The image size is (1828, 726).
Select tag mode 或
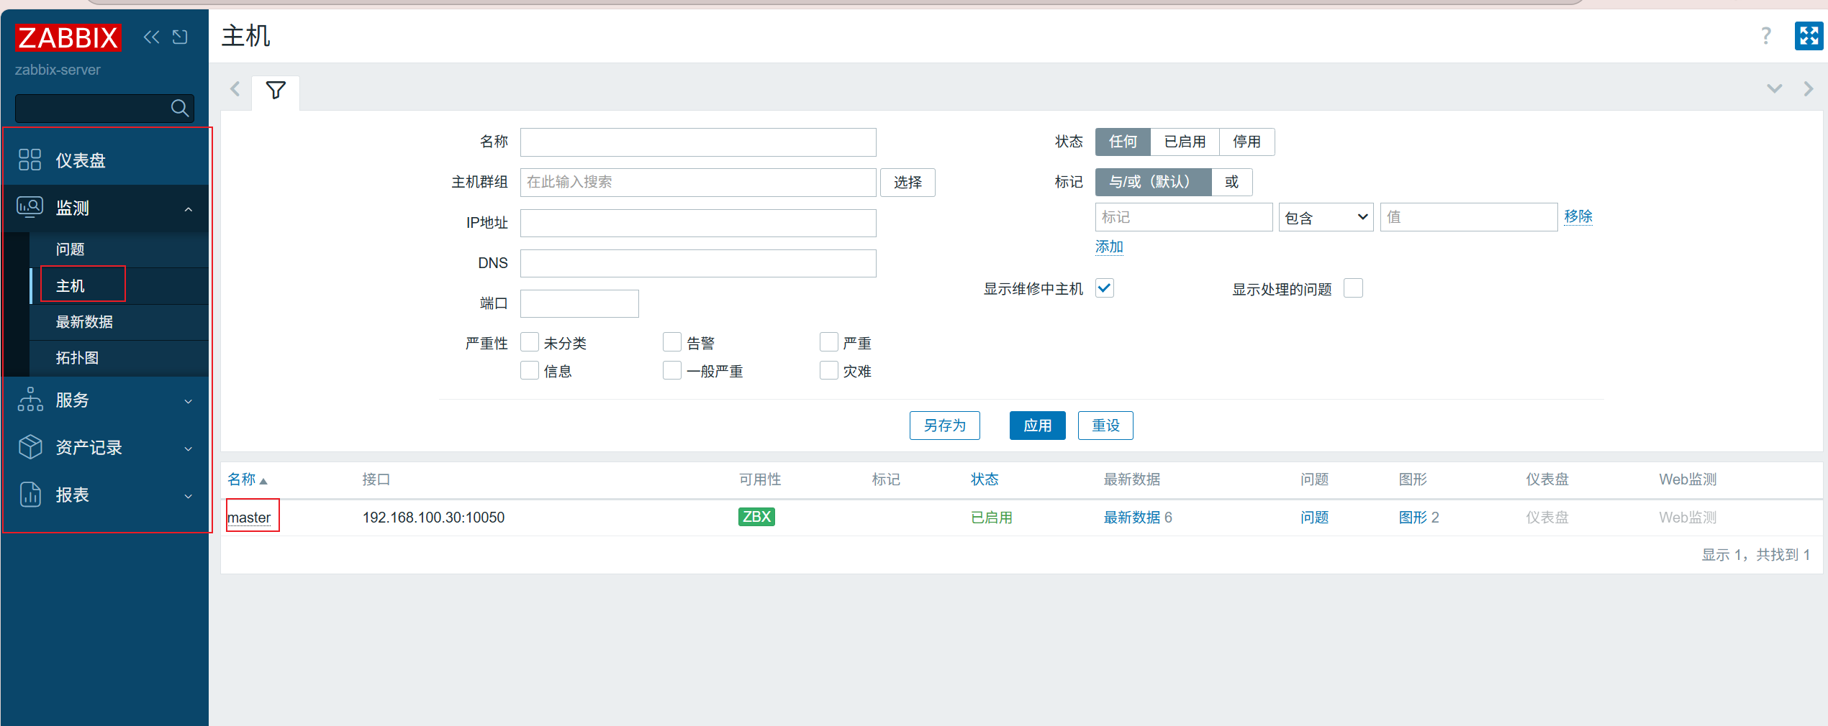point(1231,182)
